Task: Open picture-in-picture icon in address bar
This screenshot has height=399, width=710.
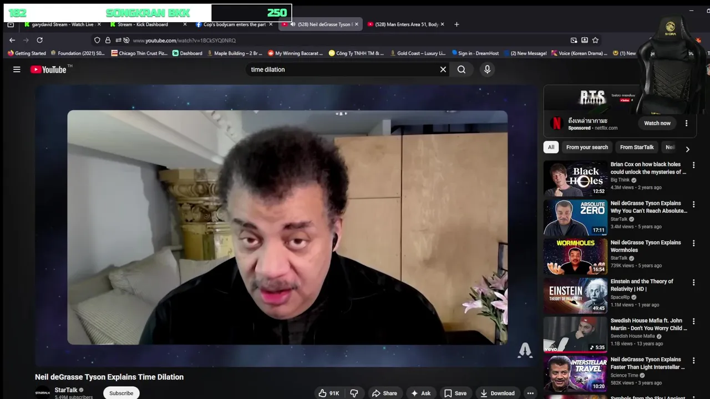Action: tap(574, 40)
